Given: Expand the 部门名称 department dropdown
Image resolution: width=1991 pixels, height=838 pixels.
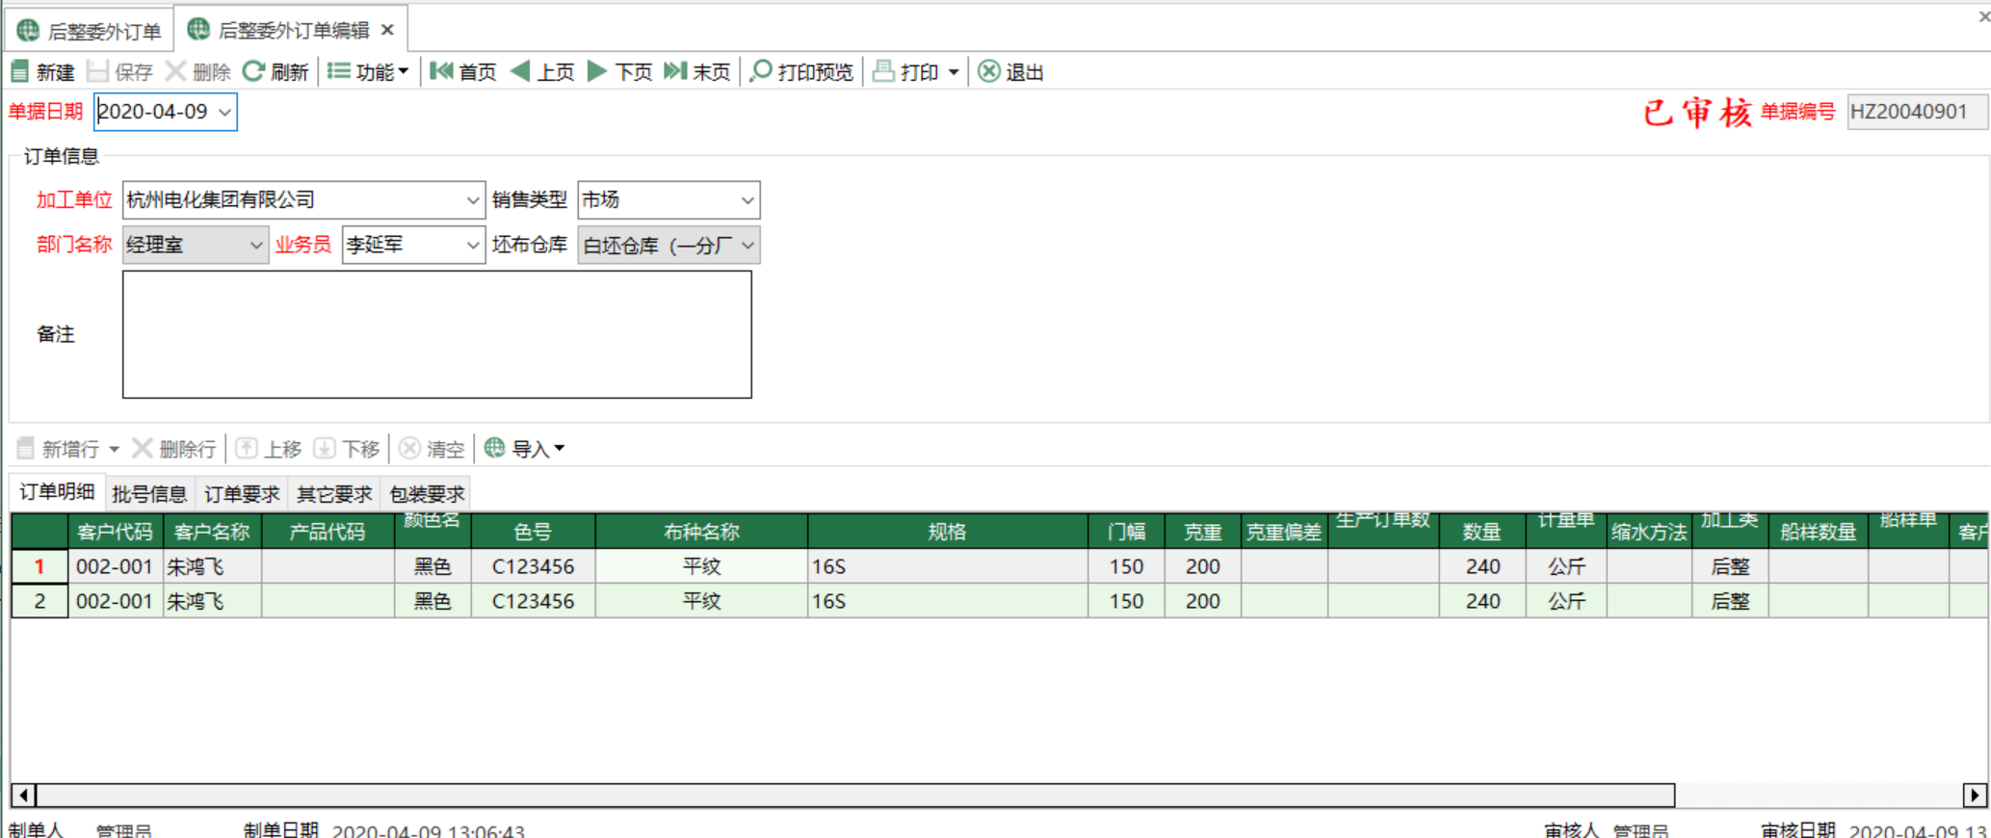Looking at the screenshot, I should [256, 245].
